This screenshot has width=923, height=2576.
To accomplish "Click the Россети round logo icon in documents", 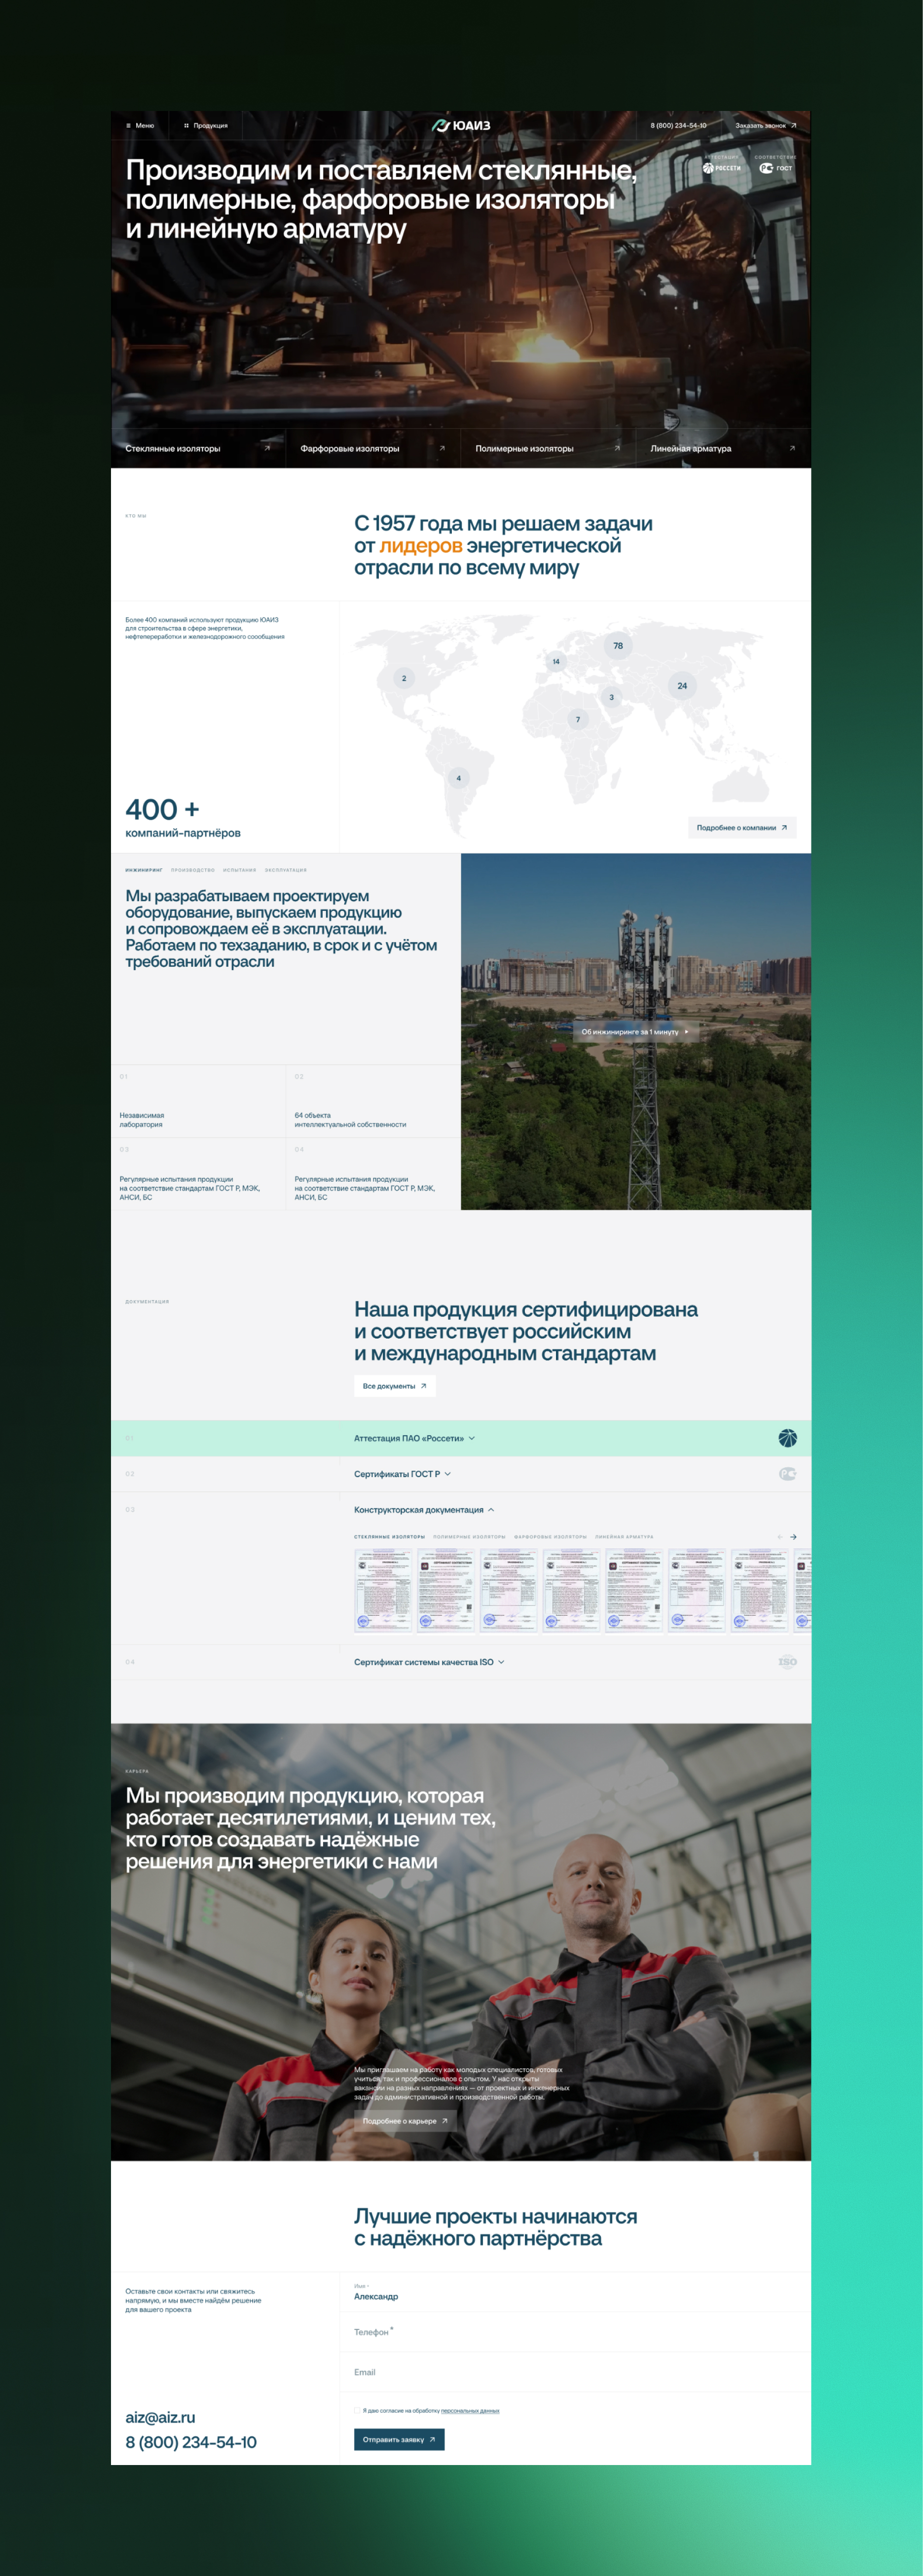I will 788,1438.
